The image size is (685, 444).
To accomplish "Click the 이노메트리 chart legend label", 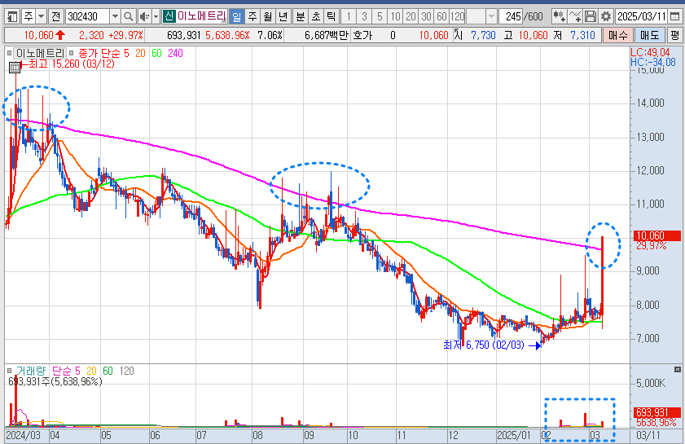I will tap(40, 53).
